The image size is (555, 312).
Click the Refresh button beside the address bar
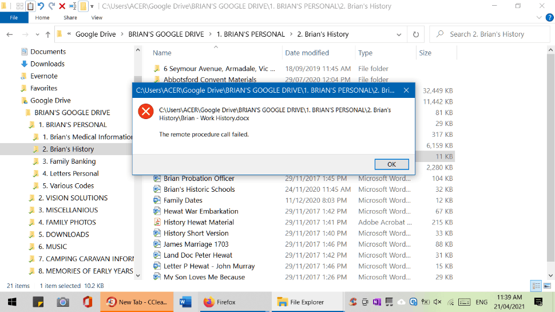point(416,34)
